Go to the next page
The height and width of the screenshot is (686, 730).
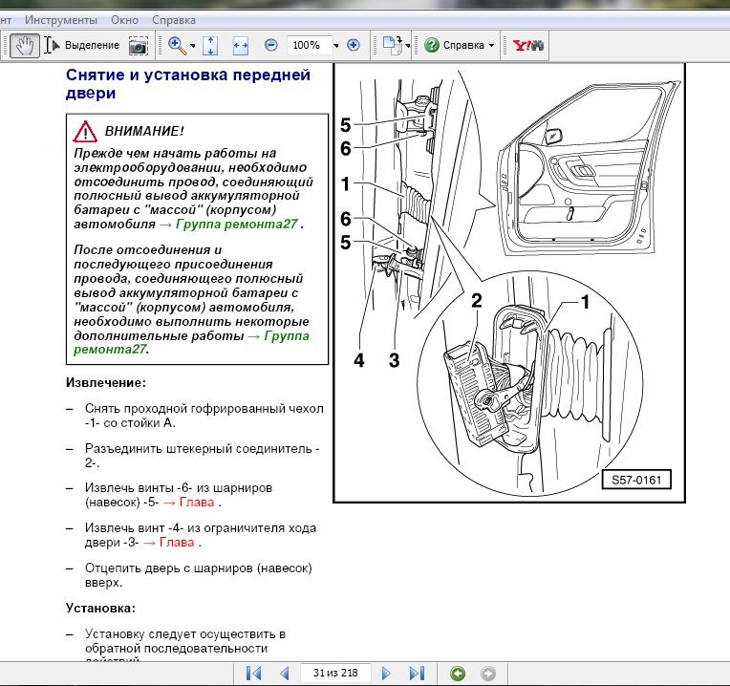386,673
